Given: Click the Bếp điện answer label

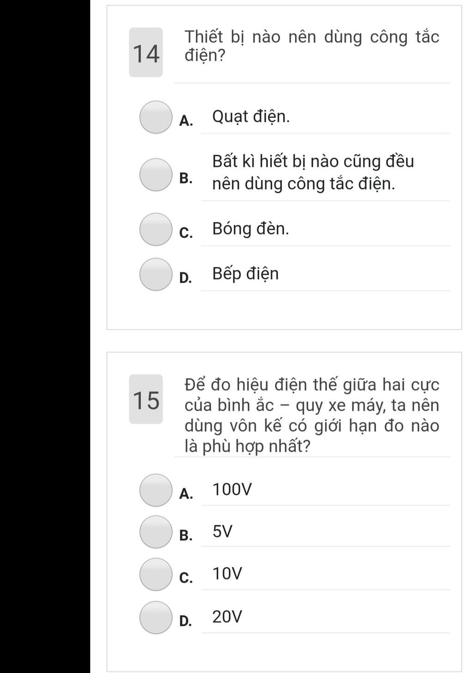Looking at the screenshot, I should click(245, 274).
